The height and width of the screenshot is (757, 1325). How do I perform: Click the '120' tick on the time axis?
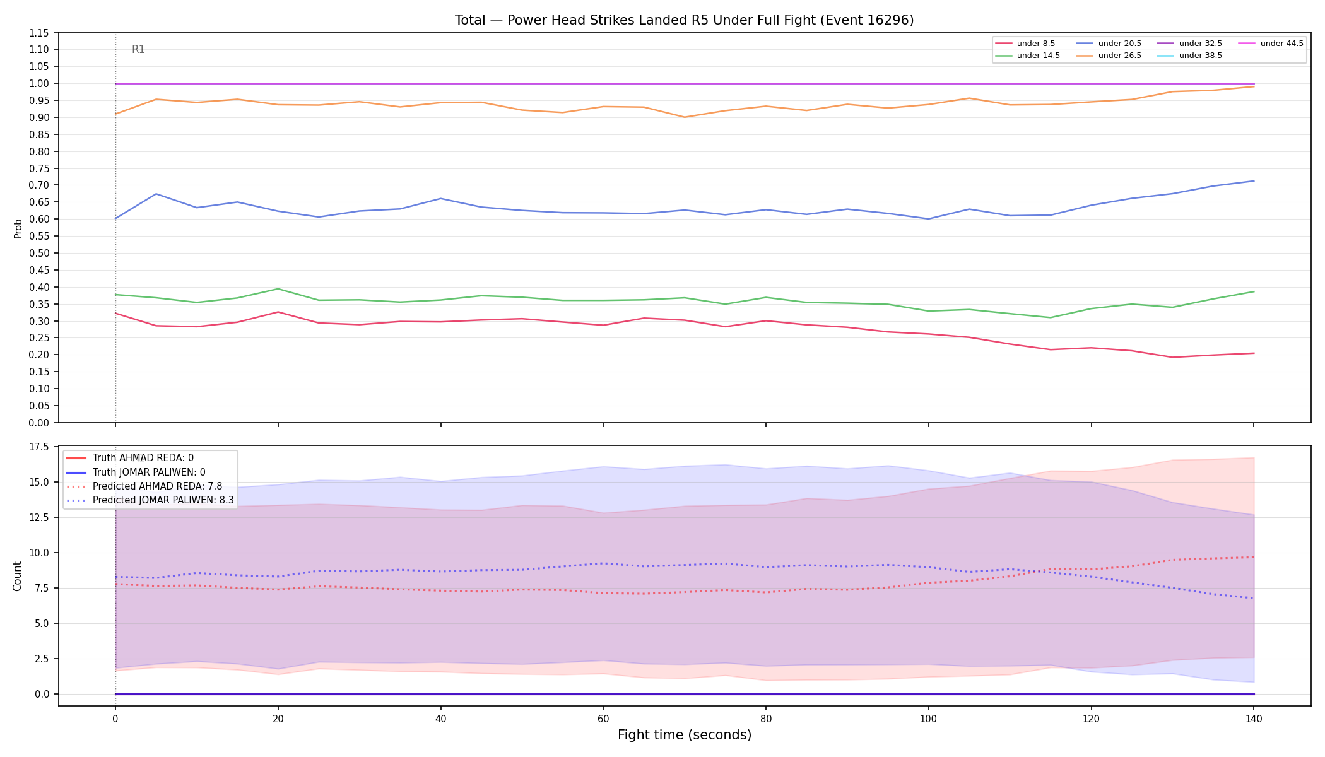(x=1091, y=718)
